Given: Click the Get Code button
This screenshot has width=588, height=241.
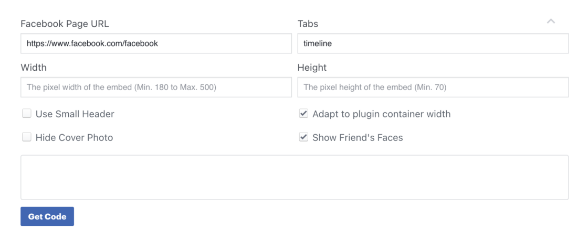Looking at the screenshot, I should click(47, 216).
